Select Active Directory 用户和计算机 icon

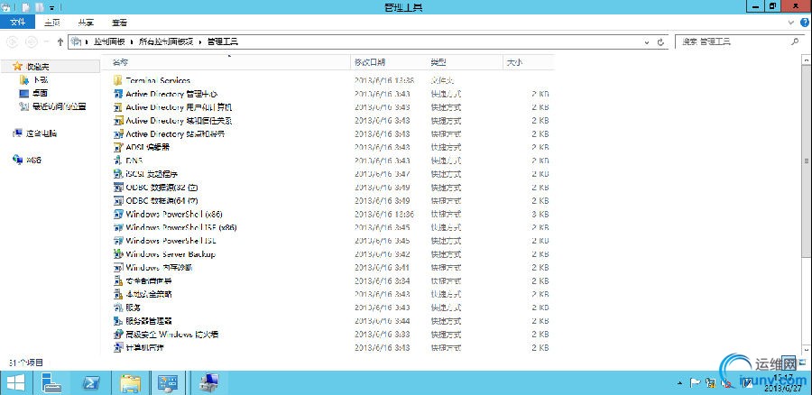coord(117,107)
